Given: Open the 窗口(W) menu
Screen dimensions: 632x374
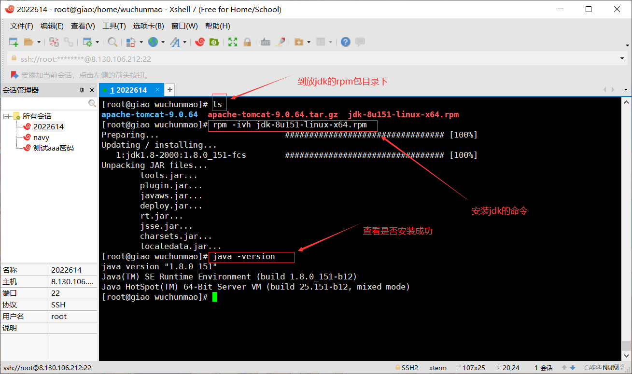Looking at the screenshot, I should click(184, 26).
